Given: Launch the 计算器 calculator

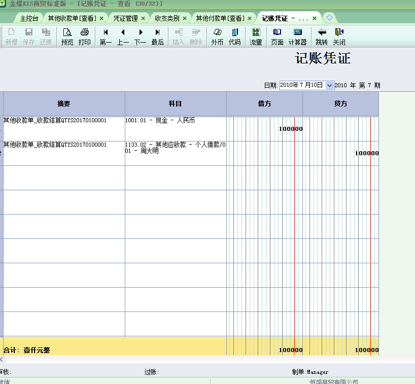Looking at the screenshot, I should click(297, 37).
